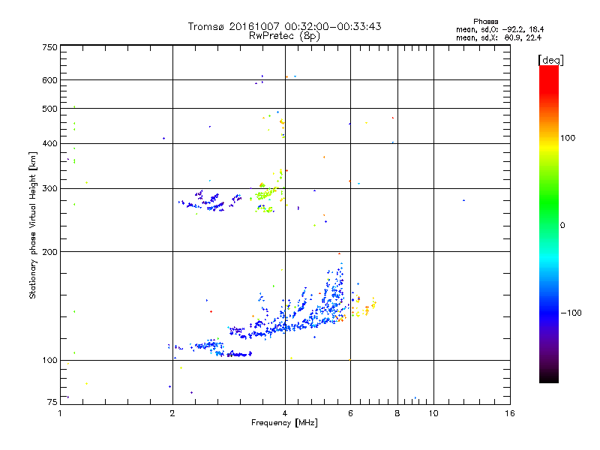Click the x-axis label '1'

click(x=60, y=413)
